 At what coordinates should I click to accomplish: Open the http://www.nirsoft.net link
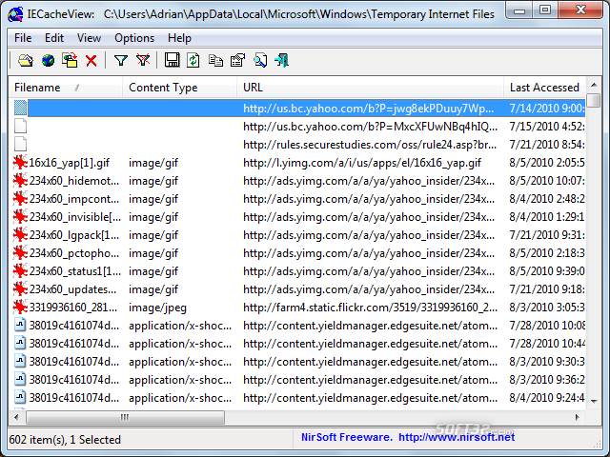click(x=457, y=437)
